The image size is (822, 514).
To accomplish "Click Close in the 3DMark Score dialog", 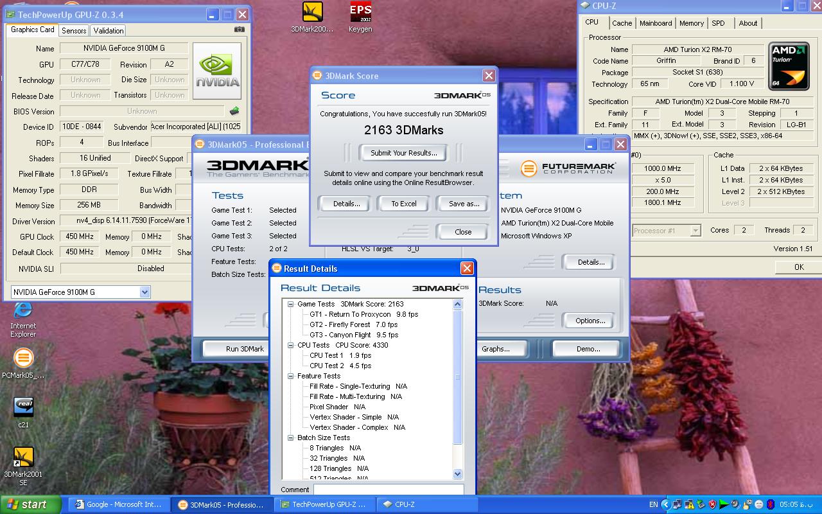I will pos(463,232).
